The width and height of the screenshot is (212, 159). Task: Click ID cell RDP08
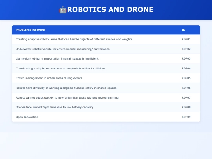(x=186, y=107)
